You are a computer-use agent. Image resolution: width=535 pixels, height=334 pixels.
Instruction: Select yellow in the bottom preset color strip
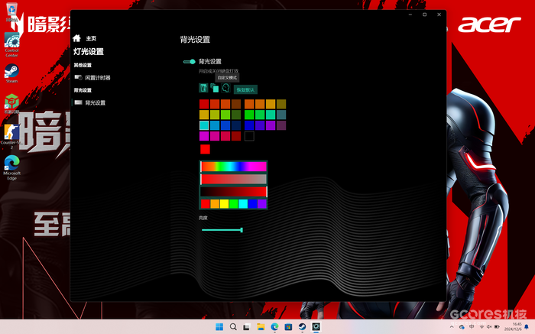point(224,204)
